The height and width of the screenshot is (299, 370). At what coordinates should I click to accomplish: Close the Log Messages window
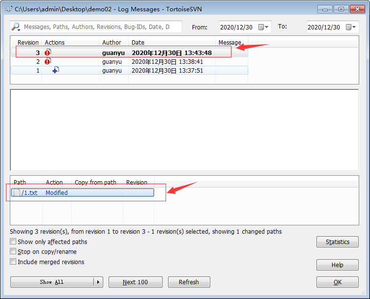358,9
